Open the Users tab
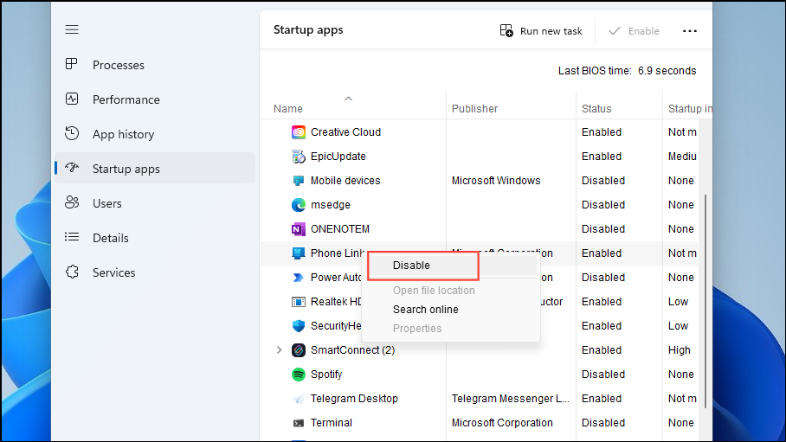This screenshot has width=786, height=442. [x=155, y=203]
